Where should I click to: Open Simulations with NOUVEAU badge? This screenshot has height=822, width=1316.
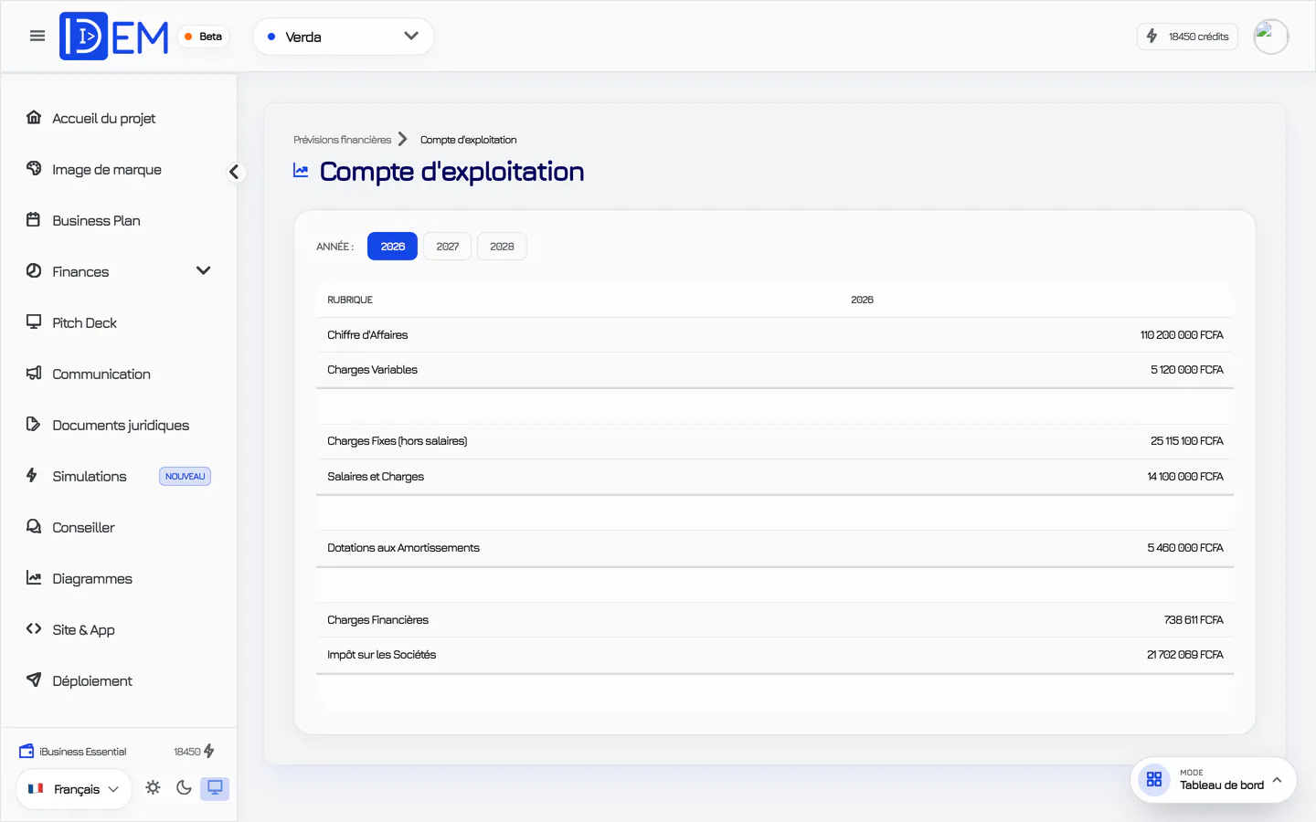tap(119, 476)
